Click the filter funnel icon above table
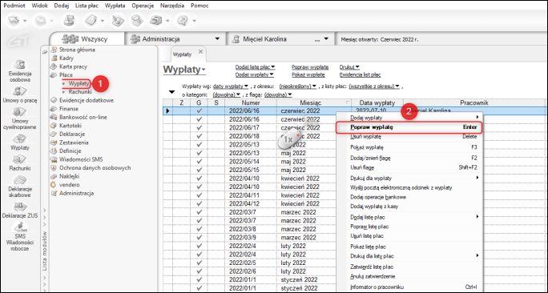The height and width of the screenshot is (293, 548). 171,92
